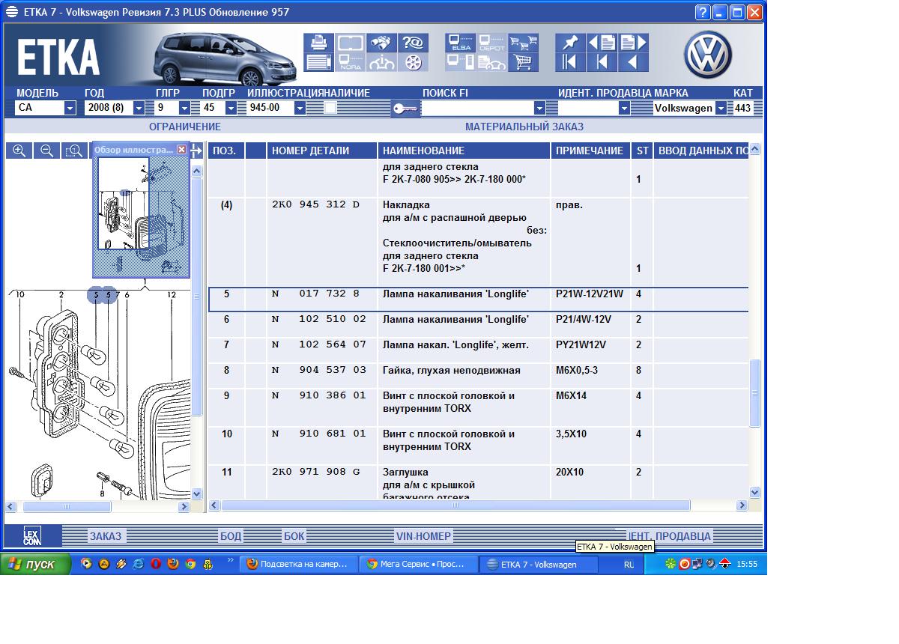Switch to Подсветка на камер... Firefox taskbar window

point(298,565)
